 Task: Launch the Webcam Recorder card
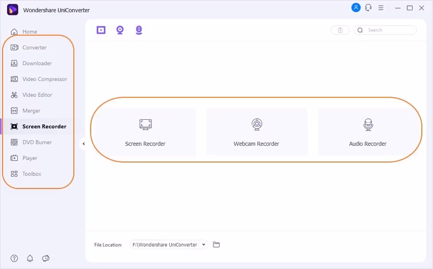click(x=257, y=131)
